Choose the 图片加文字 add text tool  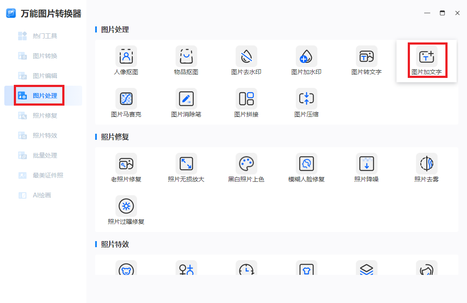(x=427, y=61)
